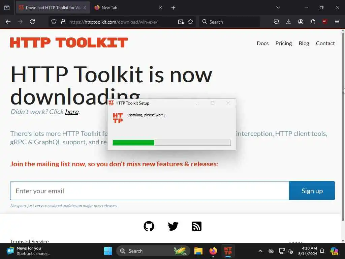Select the httptoolkit.com URL address field
The width and height of the screenshot is (345, 259).
coord(113,22)
